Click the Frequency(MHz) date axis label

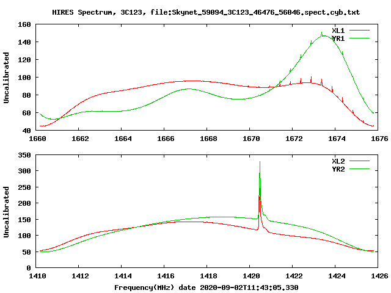(x=206, y=288)
